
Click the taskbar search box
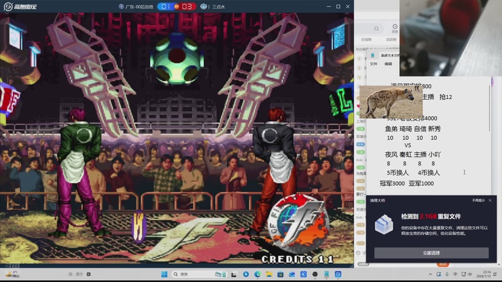(x=198, y=274)
